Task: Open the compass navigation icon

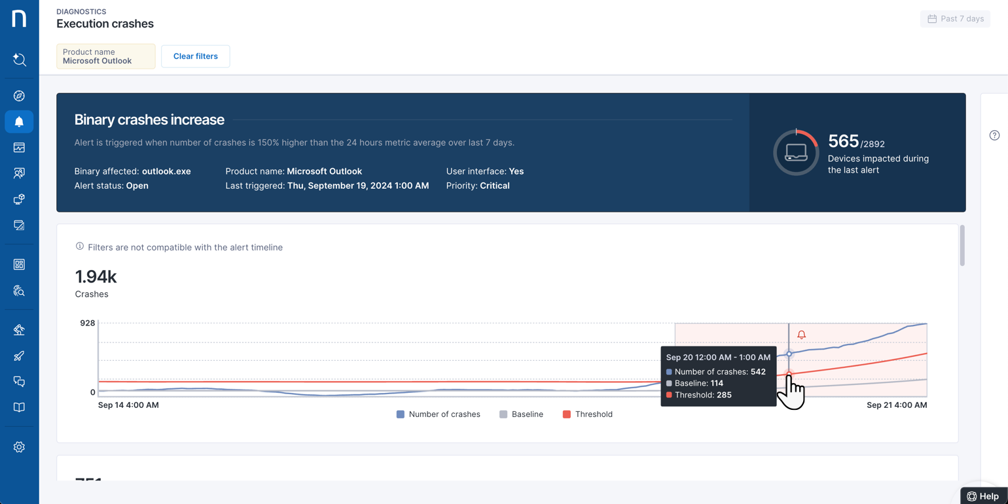Action: [x=19, y=96]
